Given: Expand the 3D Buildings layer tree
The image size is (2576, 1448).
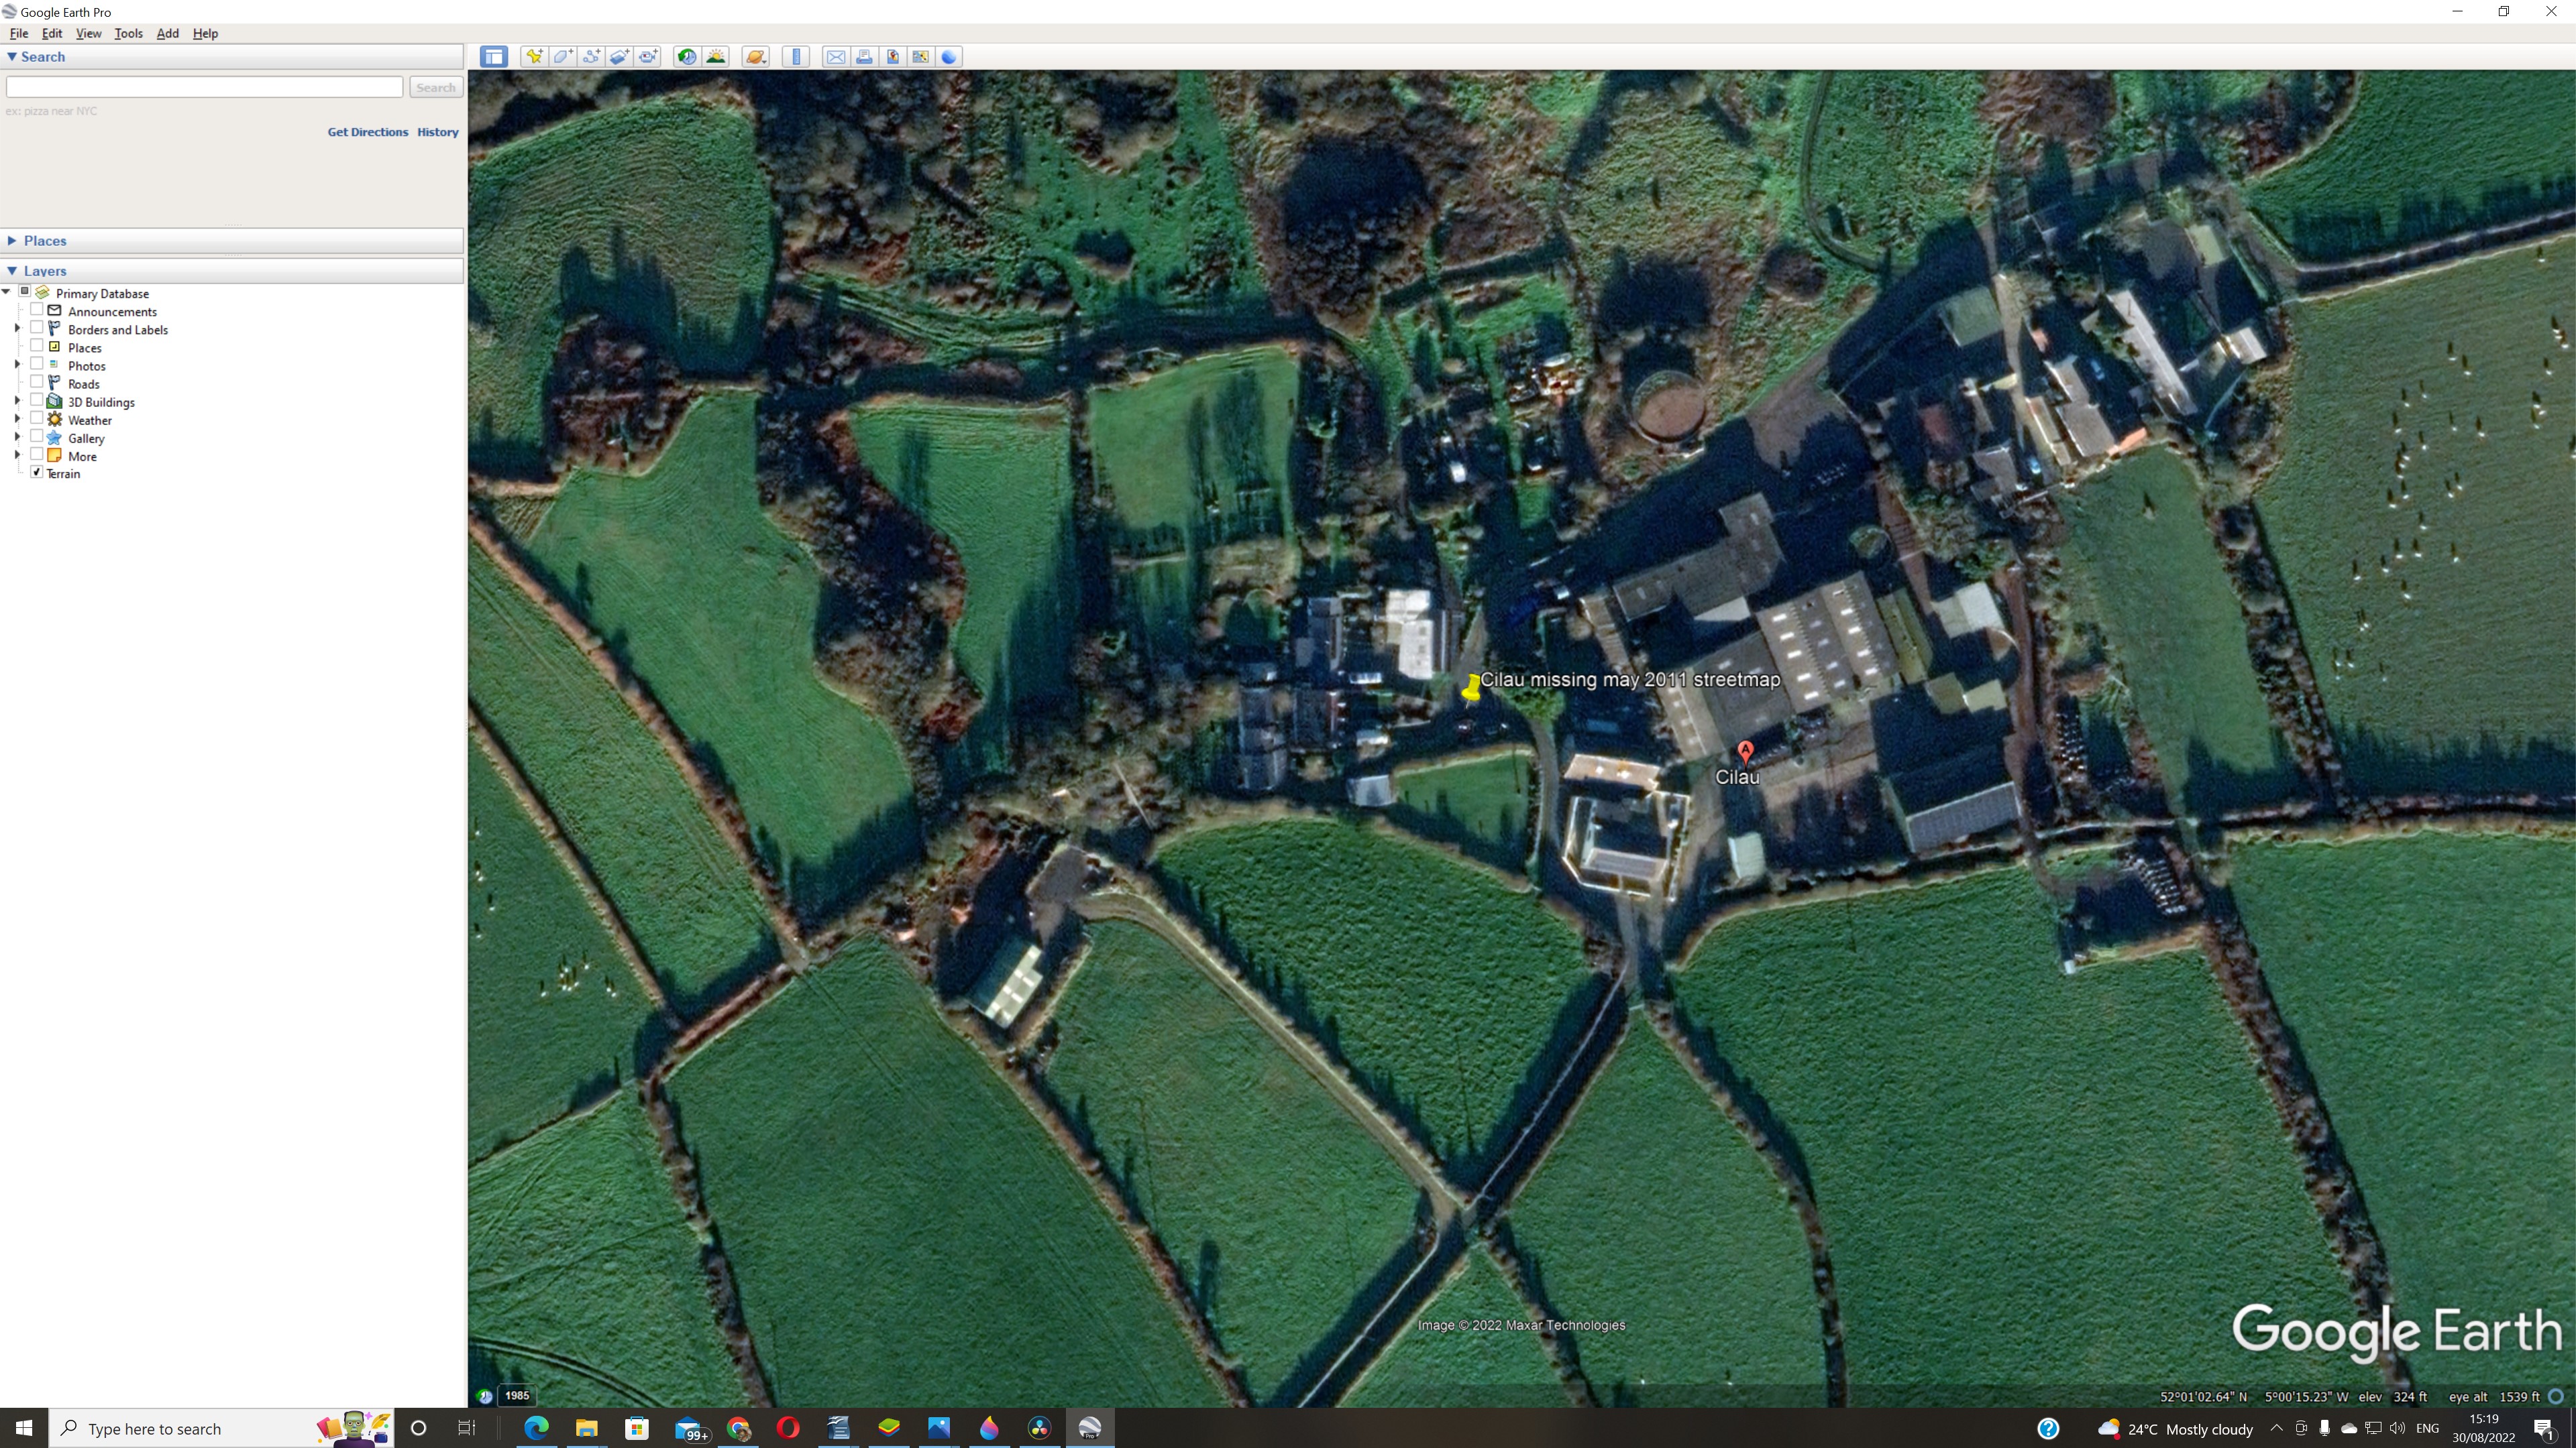Looking at the screenshot, I should point(17,402).
